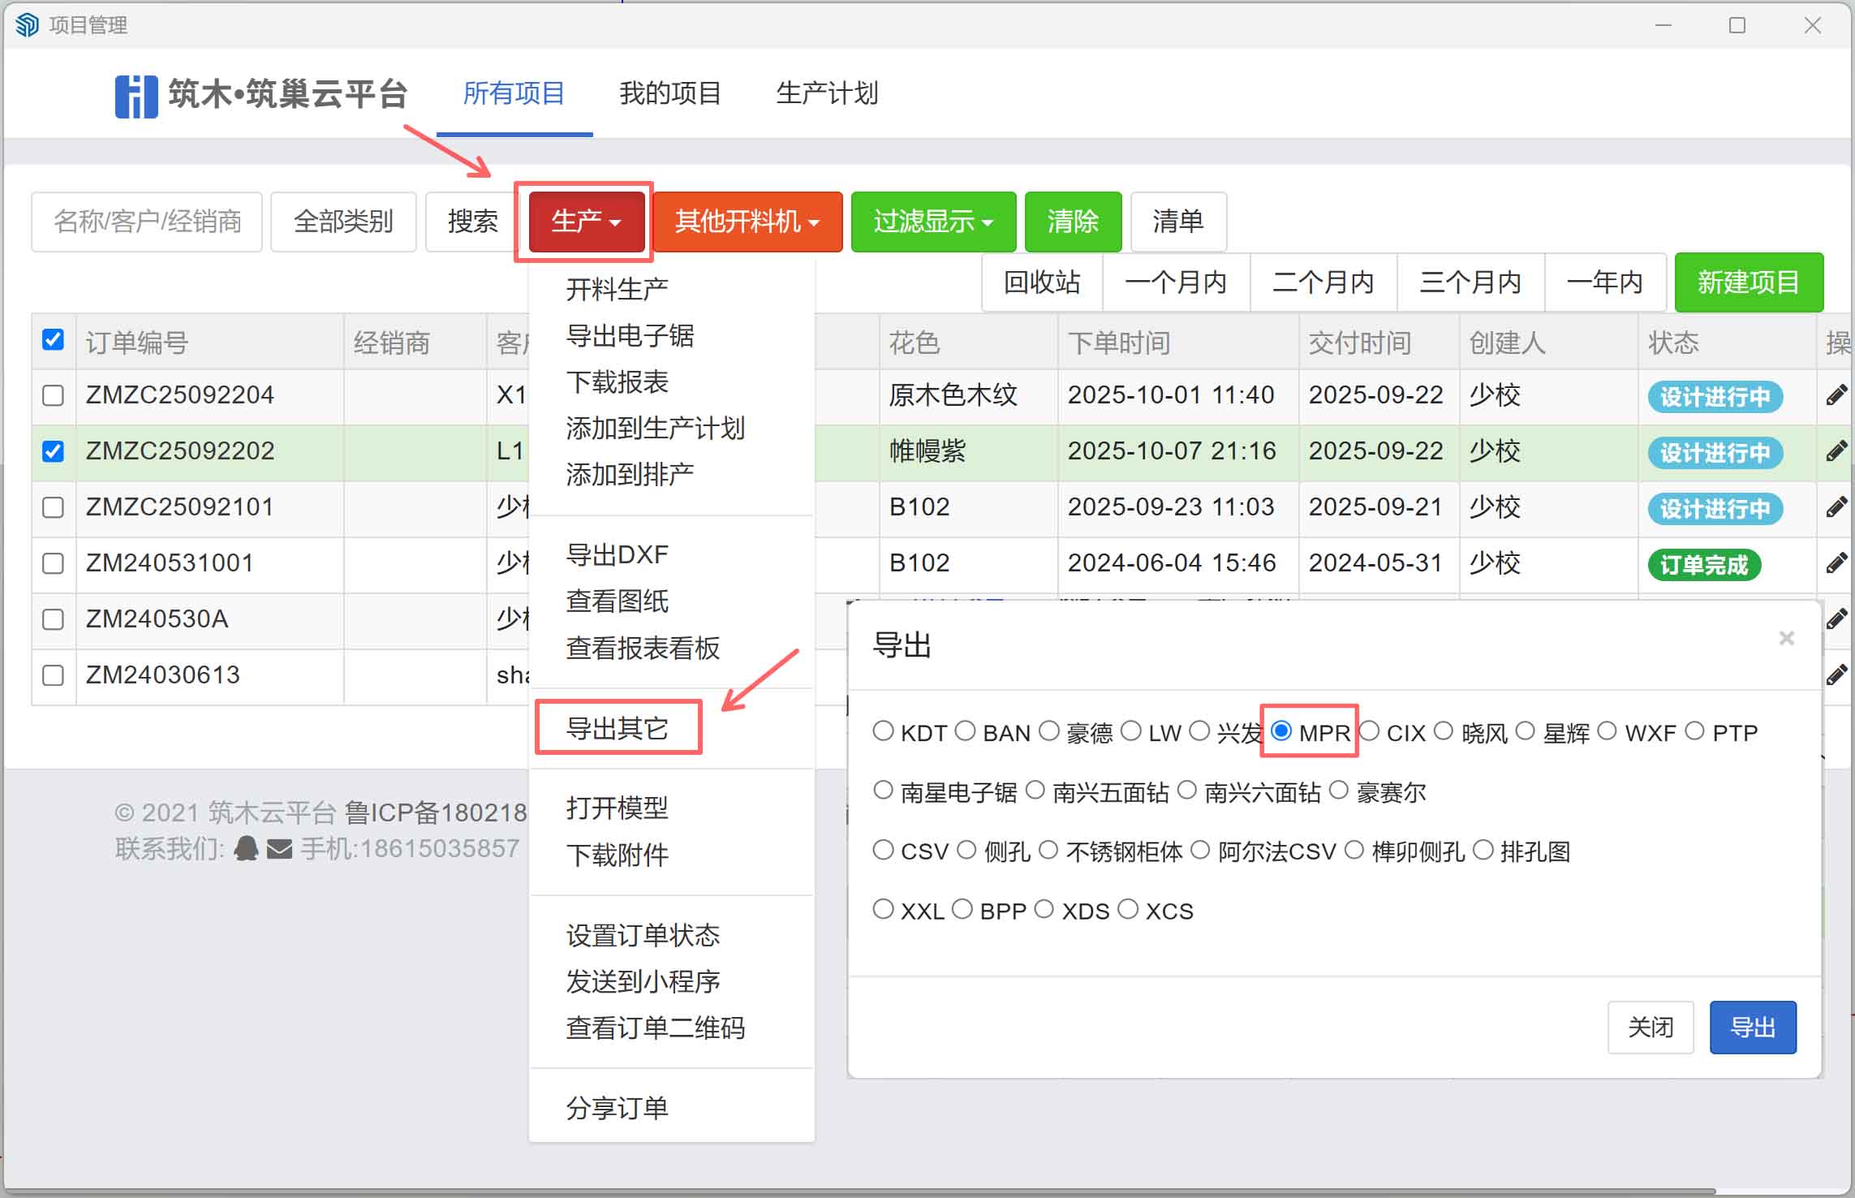This screenshot has height=1198, width=1855.
Task: Click the 名称/客户/经销商 search field
Action: pos(147,222)
